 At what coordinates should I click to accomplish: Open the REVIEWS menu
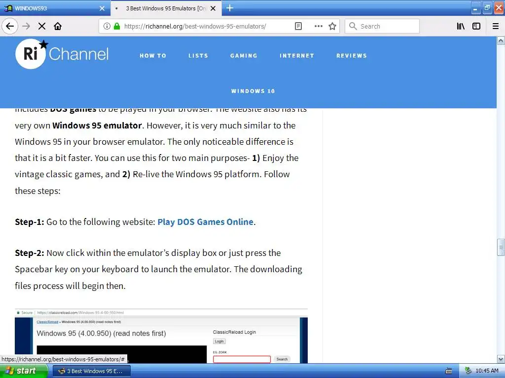(351, 56)
